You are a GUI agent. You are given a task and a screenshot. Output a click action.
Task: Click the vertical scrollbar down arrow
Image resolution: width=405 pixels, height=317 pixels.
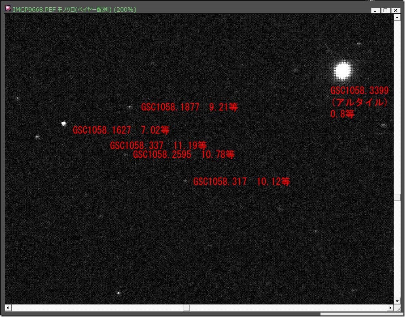(x=397, y=301)
